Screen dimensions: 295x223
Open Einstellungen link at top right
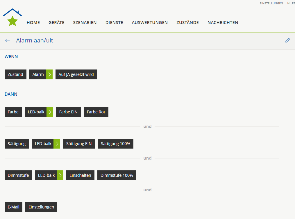[271, 3]
